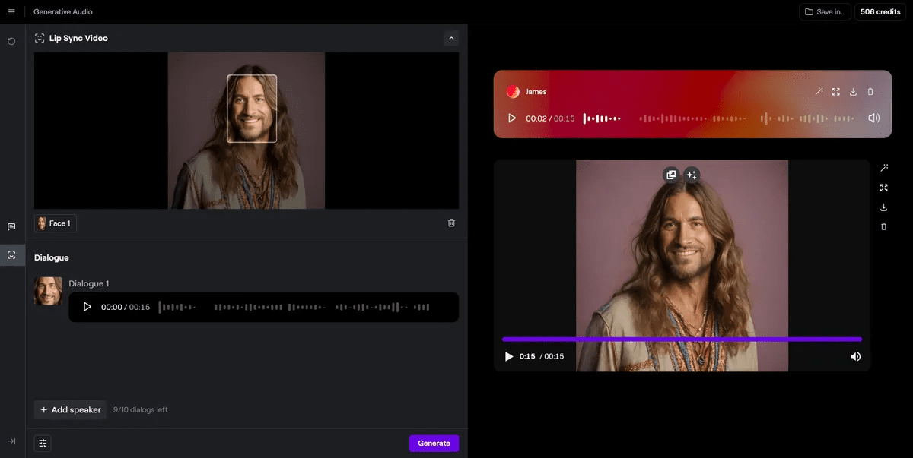Open the Save in dropdown
Image resolution: width=913 pixels, height=458 pixels.
[825, 11]
